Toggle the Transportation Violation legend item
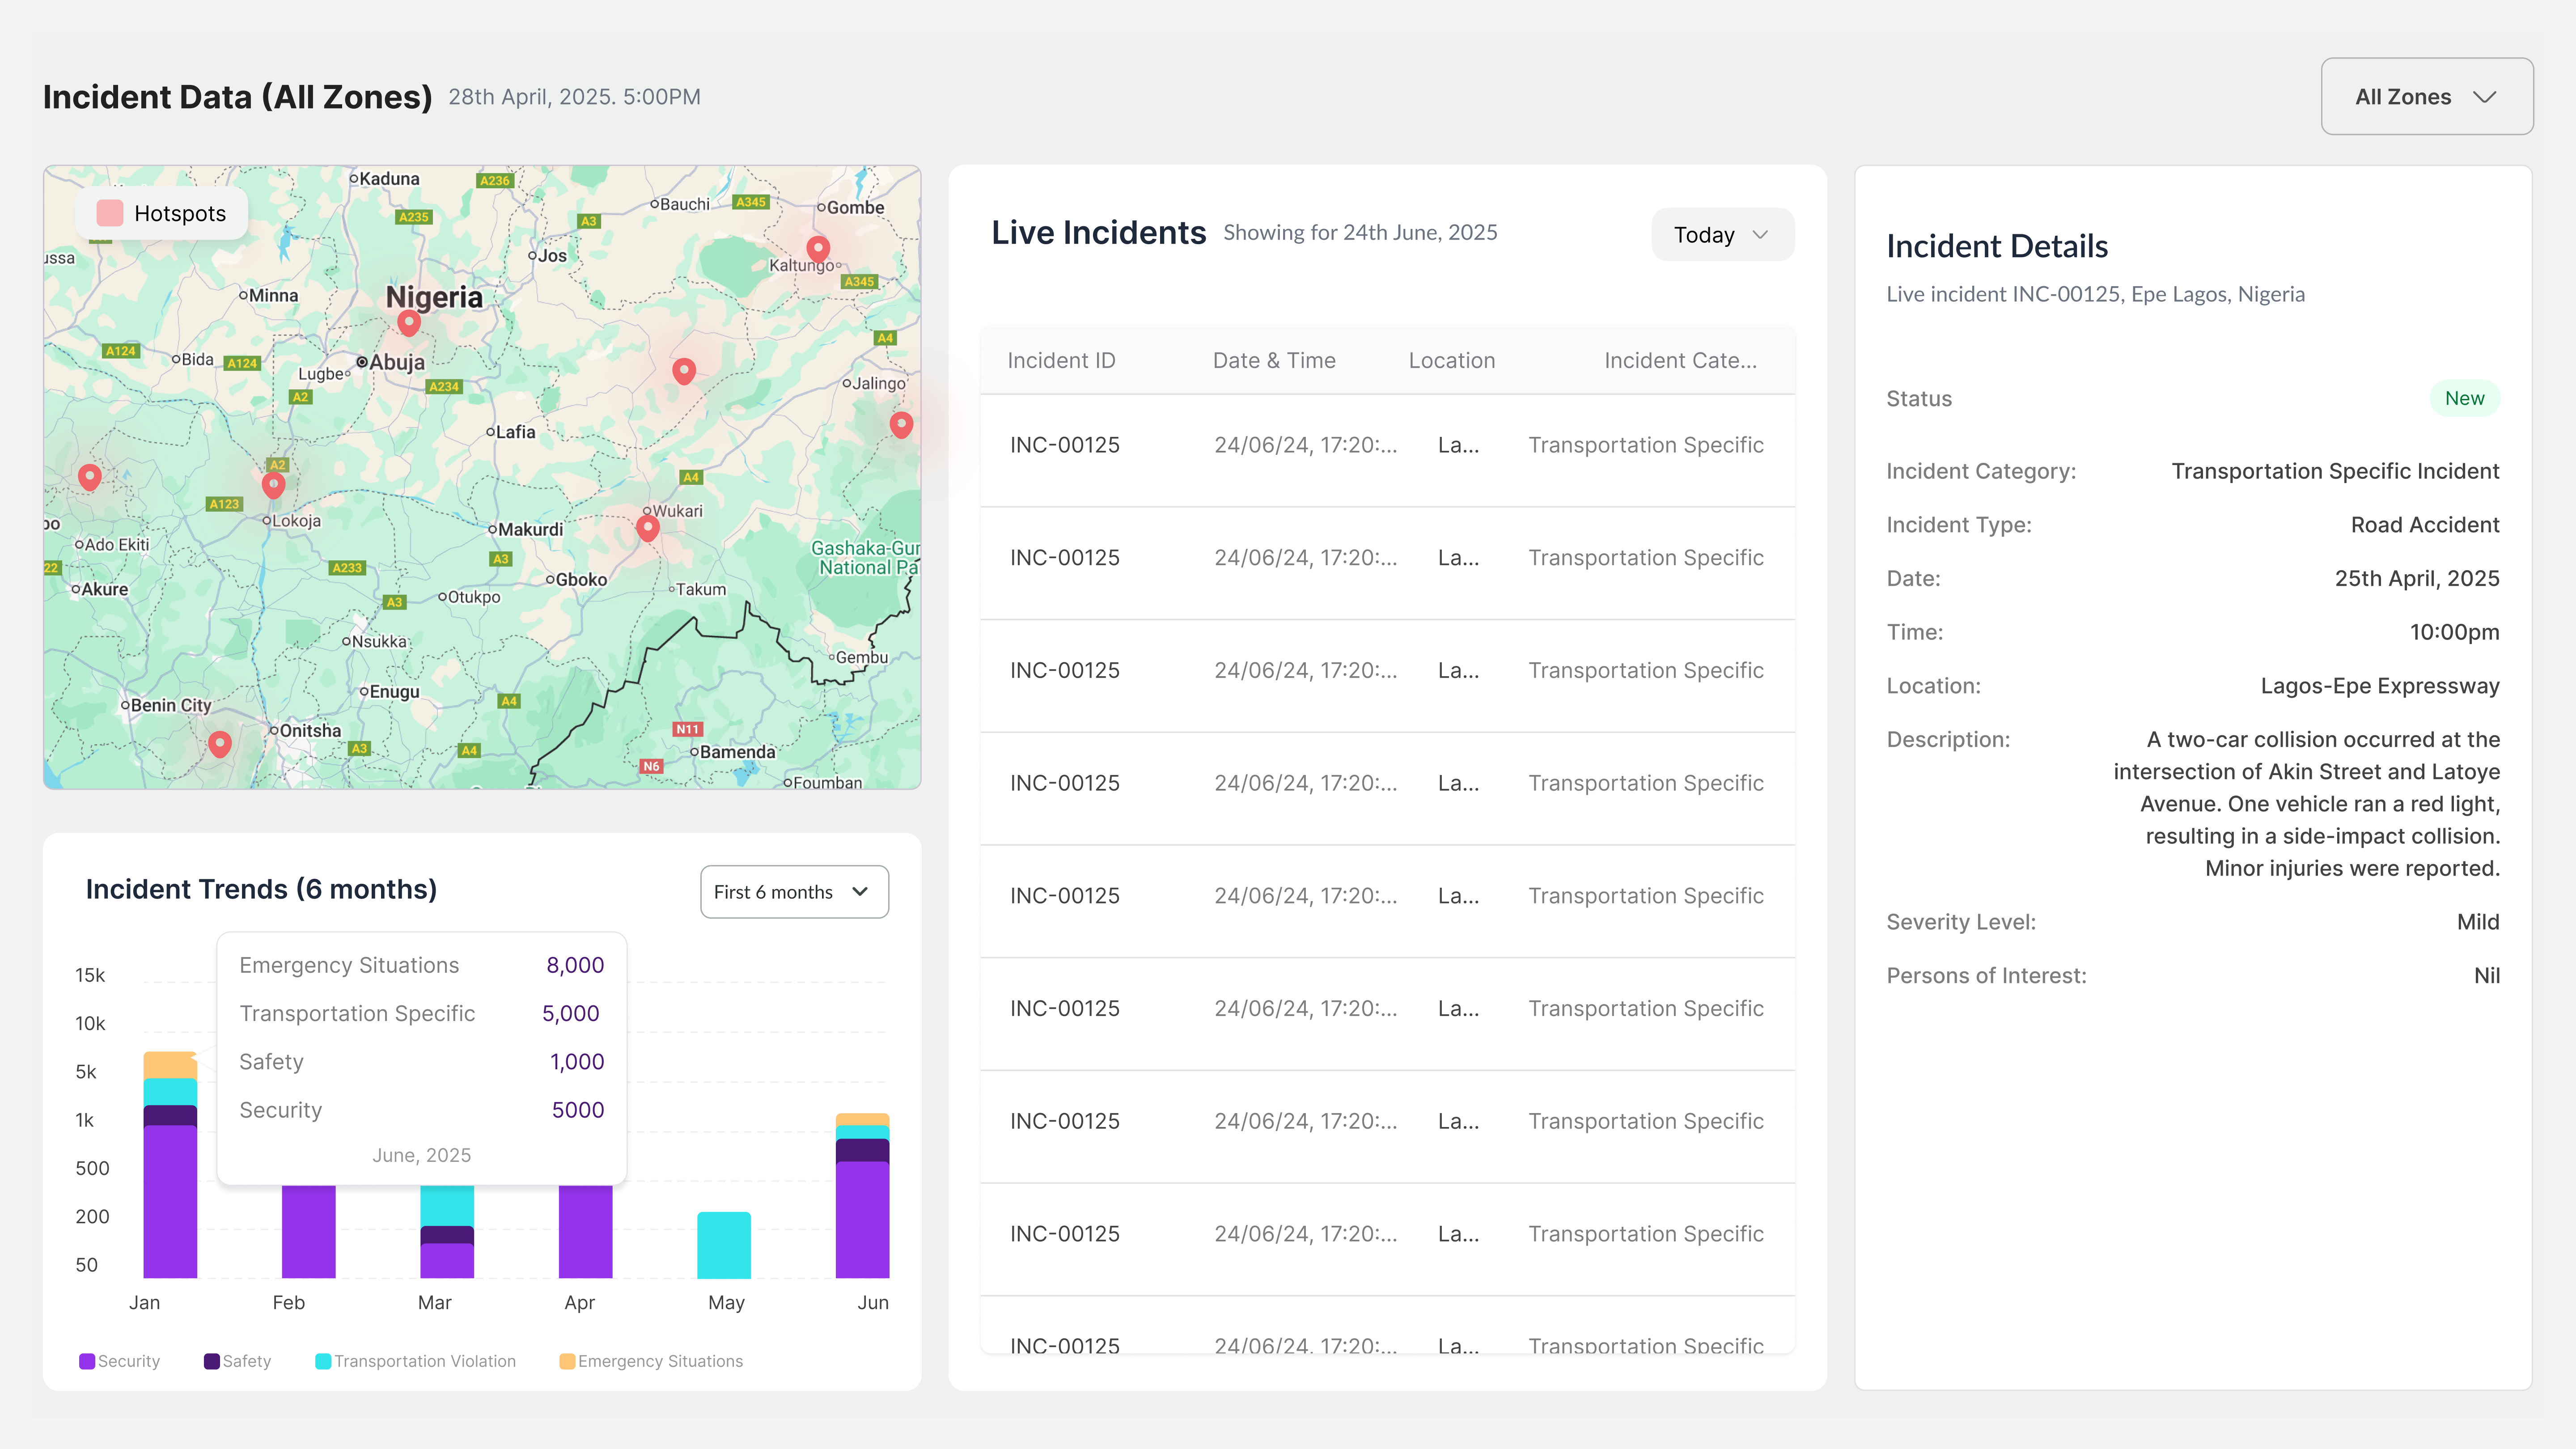The width and height of the screenshot is (2576, 1449). 416,1361
